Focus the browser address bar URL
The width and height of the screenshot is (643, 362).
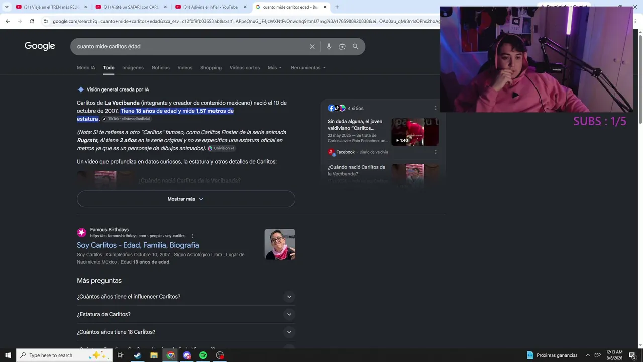[246, 21]
